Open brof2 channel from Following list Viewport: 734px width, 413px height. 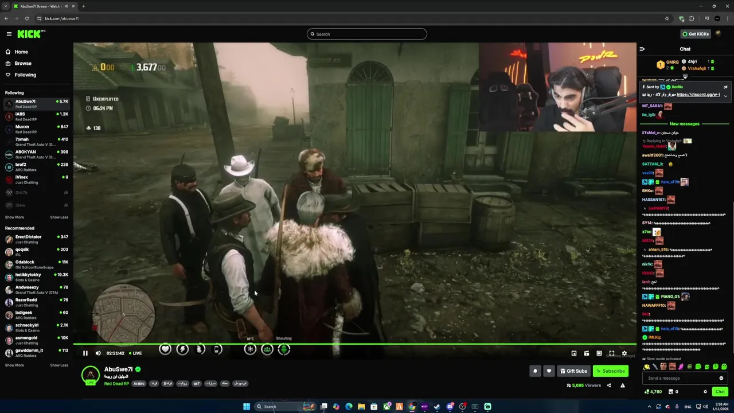click(x=37, y=167)
